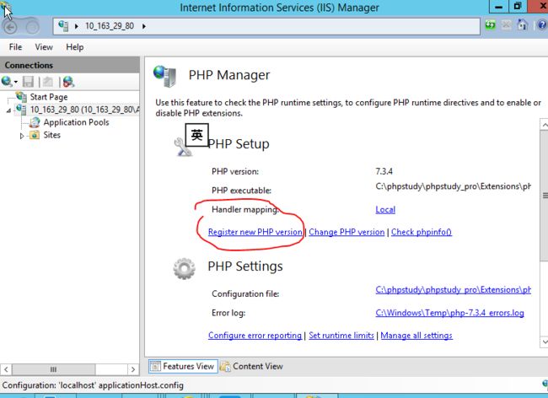Select the 10_163_29_80 server node
This screenshot has height=398, width=548.
[84, 110]
